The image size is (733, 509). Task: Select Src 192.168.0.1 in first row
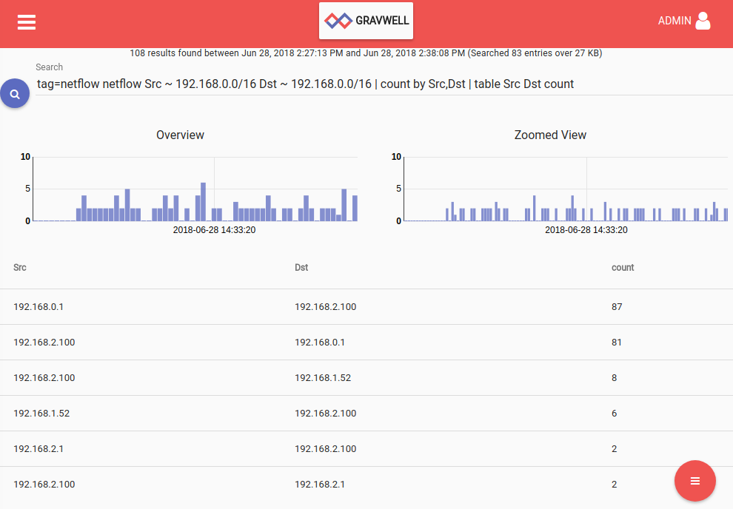point(39,307)
